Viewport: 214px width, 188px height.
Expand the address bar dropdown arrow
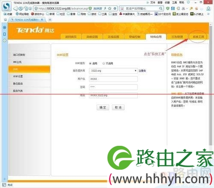click(x=115, y=9)
